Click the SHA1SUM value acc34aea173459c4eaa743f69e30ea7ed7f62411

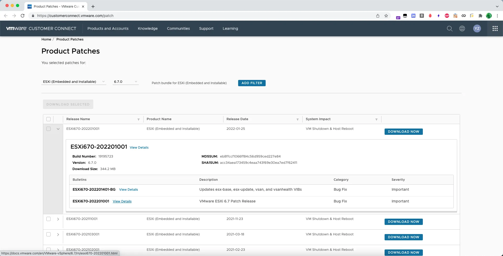pos(259,163)
